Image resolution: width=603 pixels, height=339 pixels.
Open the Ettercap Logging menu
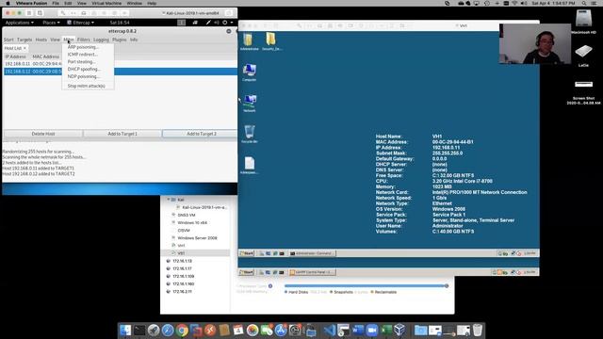click(101, 40)
